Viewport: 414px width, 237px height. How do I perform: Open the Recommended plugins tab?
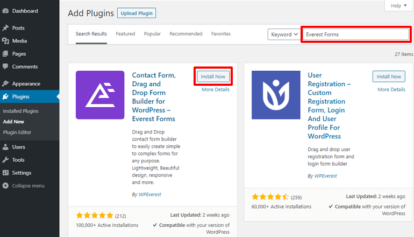pos(186,34)
